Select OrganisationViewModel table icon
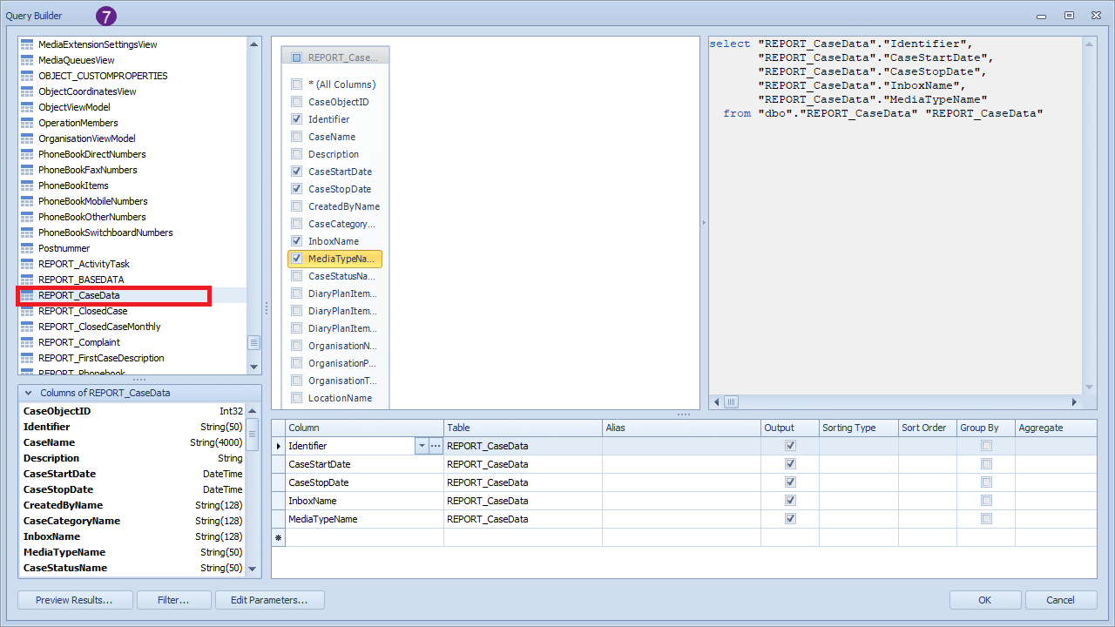 point(27,138)
